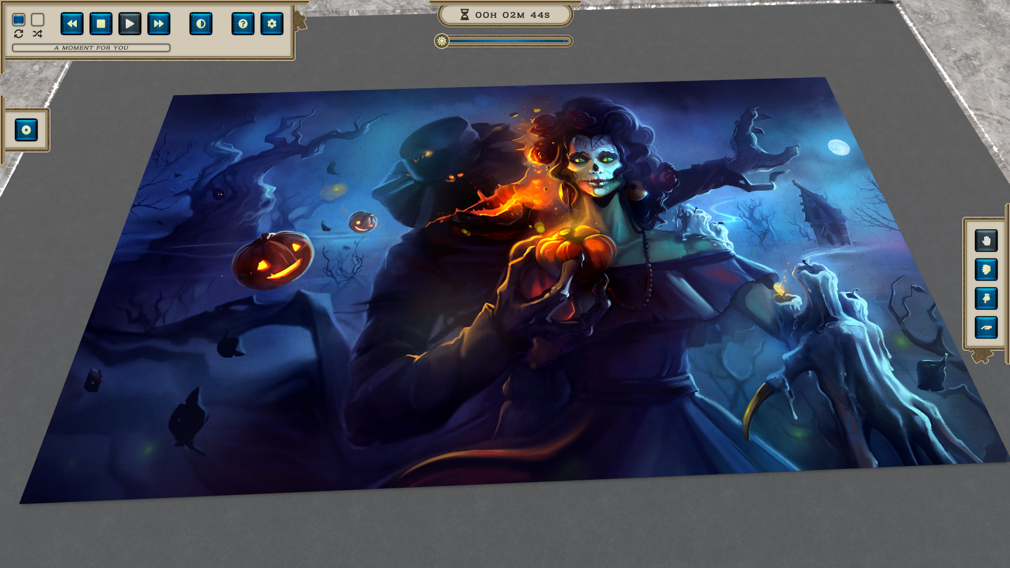Screen dimensions: 1010x568
Task: Open the help question-mark icon
Action: tap(243, 24)
